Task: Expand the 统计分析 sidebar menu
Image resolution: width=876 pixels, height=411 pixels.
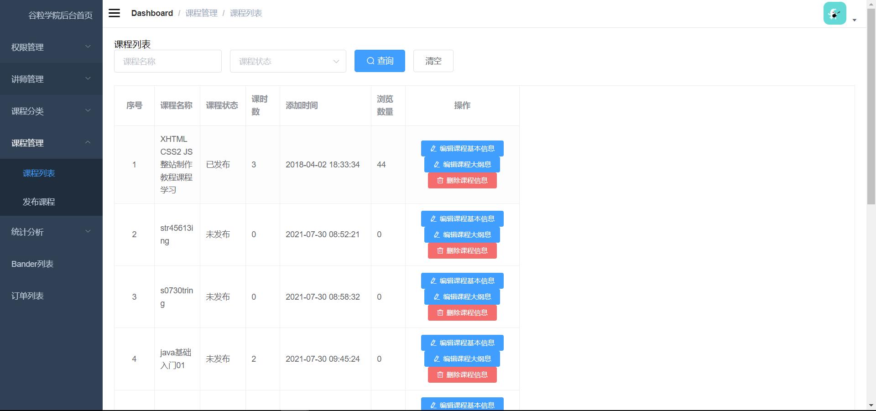Action: pyautogui.click(x=51, y=232)
